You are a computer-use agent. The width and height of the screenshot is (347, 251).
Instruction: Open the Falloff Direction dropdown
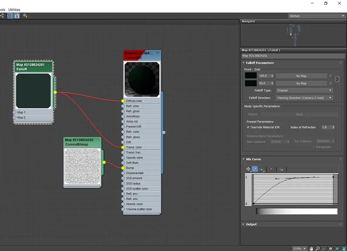304,98
